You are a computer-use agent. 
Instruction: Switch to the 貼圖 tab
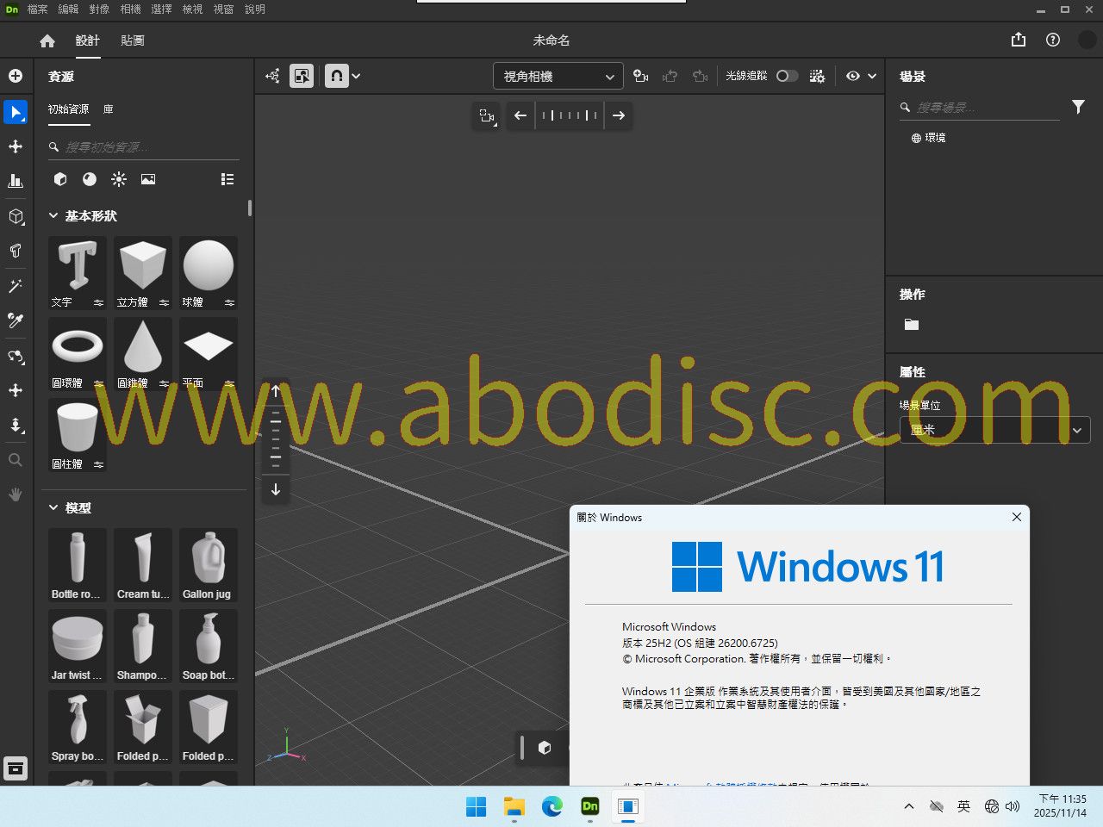coord(133,40)
